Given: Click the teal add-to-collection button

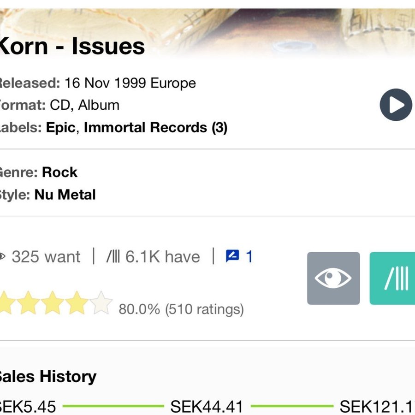Looking at the screenshot, I should (393, 278).
